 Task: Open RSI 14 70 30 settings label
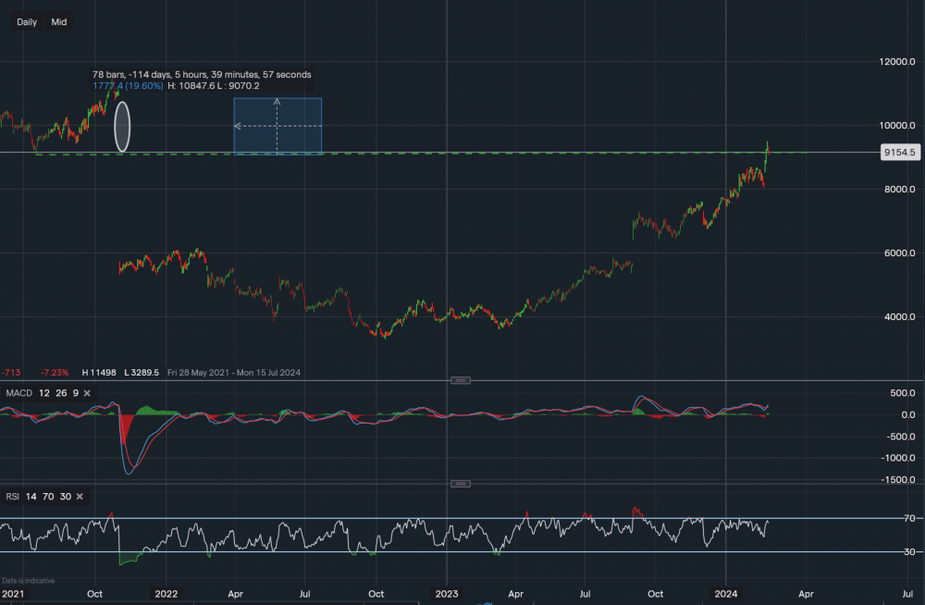(37, 497)
